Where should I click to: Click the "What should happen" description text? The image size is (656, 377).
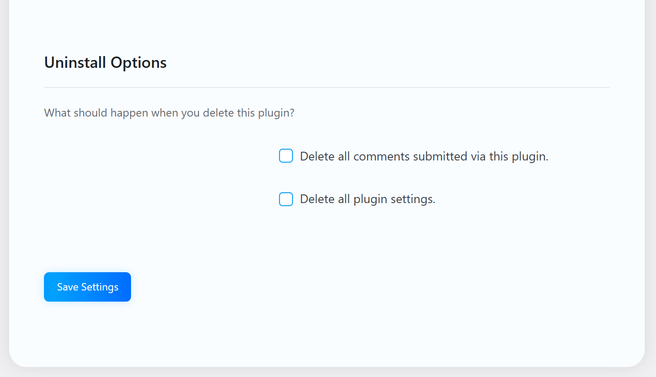tap(169, 113)
